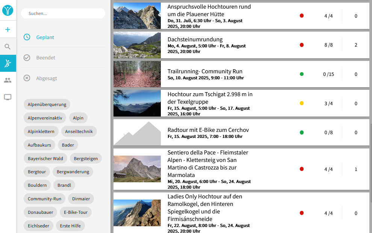Viewport: 372px width, 233px height.
Task: Choose the Bouldern tag
Action: point(37,185)
